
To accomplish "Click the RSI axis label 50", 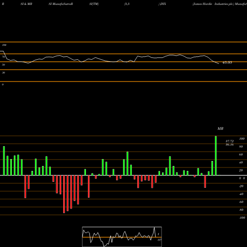I will pos(3,65).
